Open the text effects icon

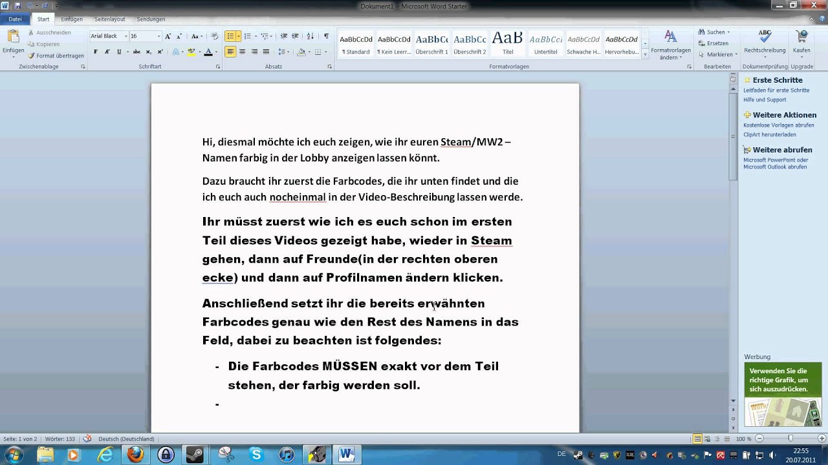[x=177, y=52]
